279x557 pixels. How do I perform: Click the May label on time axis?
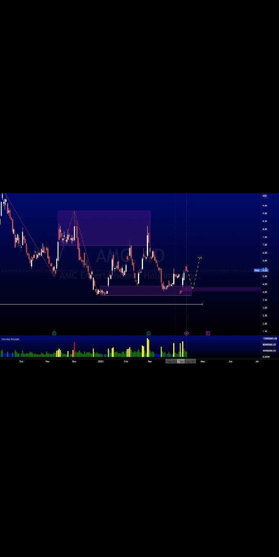click(203, 362)
